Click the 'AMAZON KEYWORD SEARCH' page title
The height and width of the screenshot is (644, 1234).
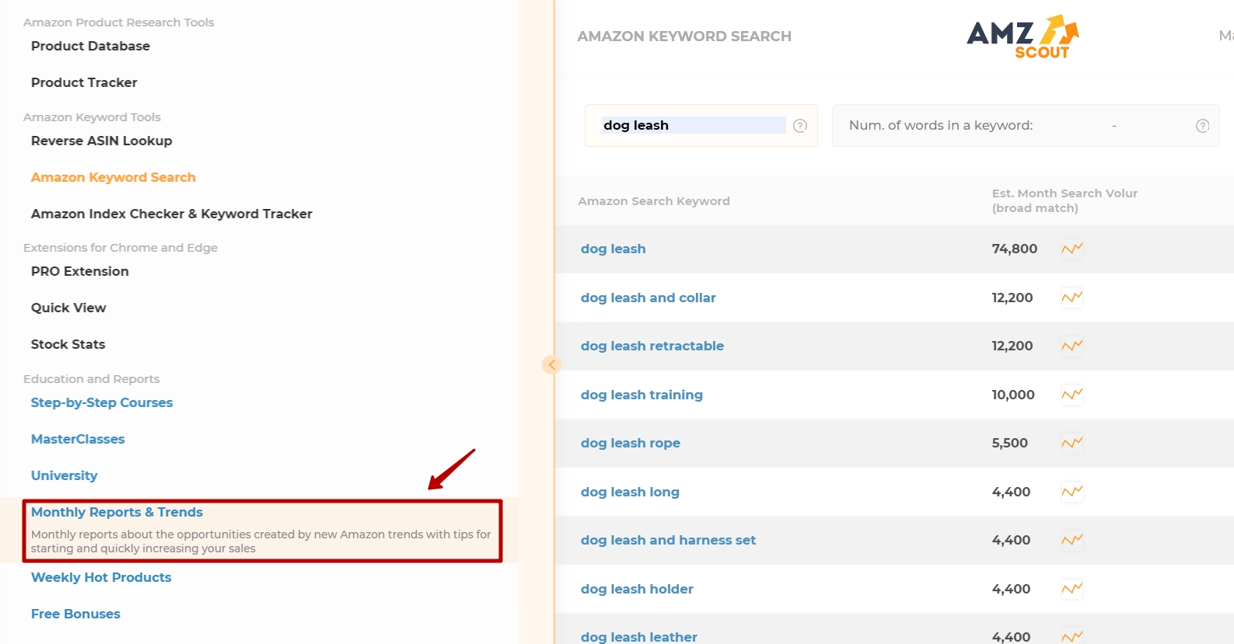coord(684,37)
